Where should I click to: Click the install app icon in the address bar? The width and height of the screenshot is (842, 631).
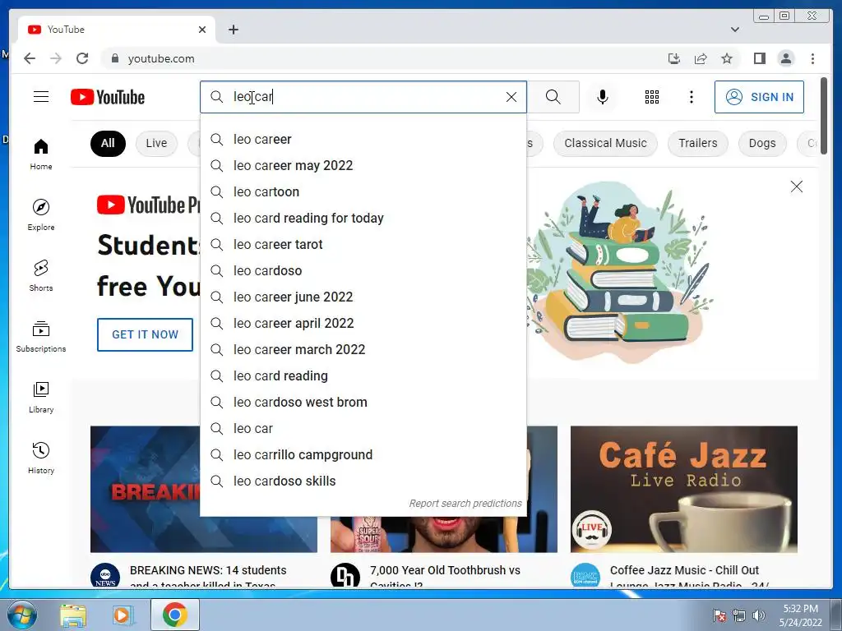(674, 58)
